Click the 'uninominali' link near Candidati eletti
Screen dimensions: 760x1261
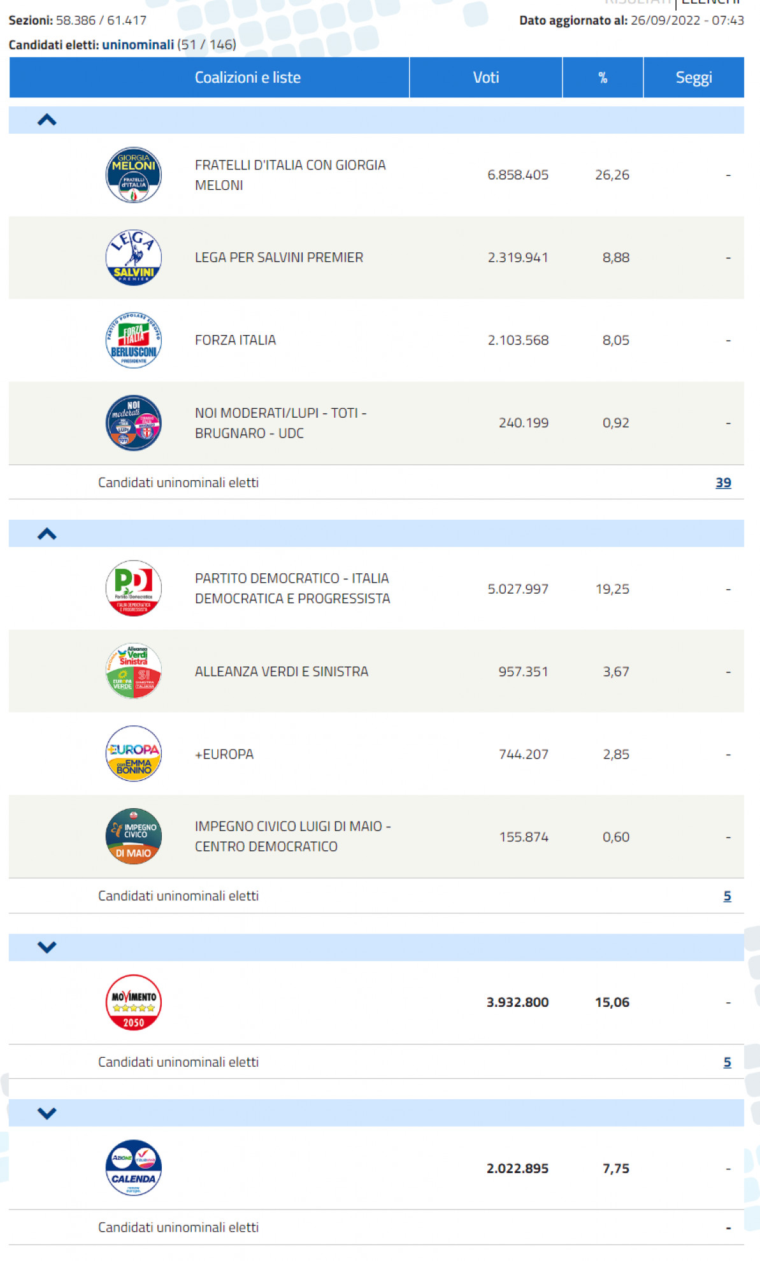[138, 45]
